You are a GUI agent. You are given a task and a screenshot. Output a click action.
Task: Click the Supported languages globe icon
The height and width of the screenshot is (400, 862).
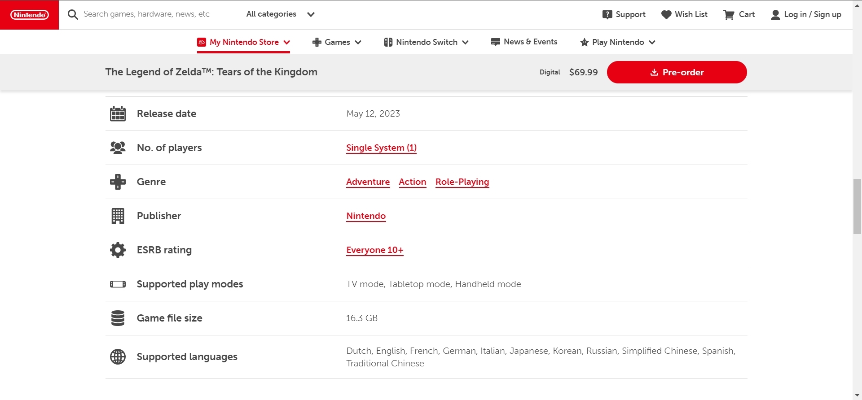pos(118,357)
